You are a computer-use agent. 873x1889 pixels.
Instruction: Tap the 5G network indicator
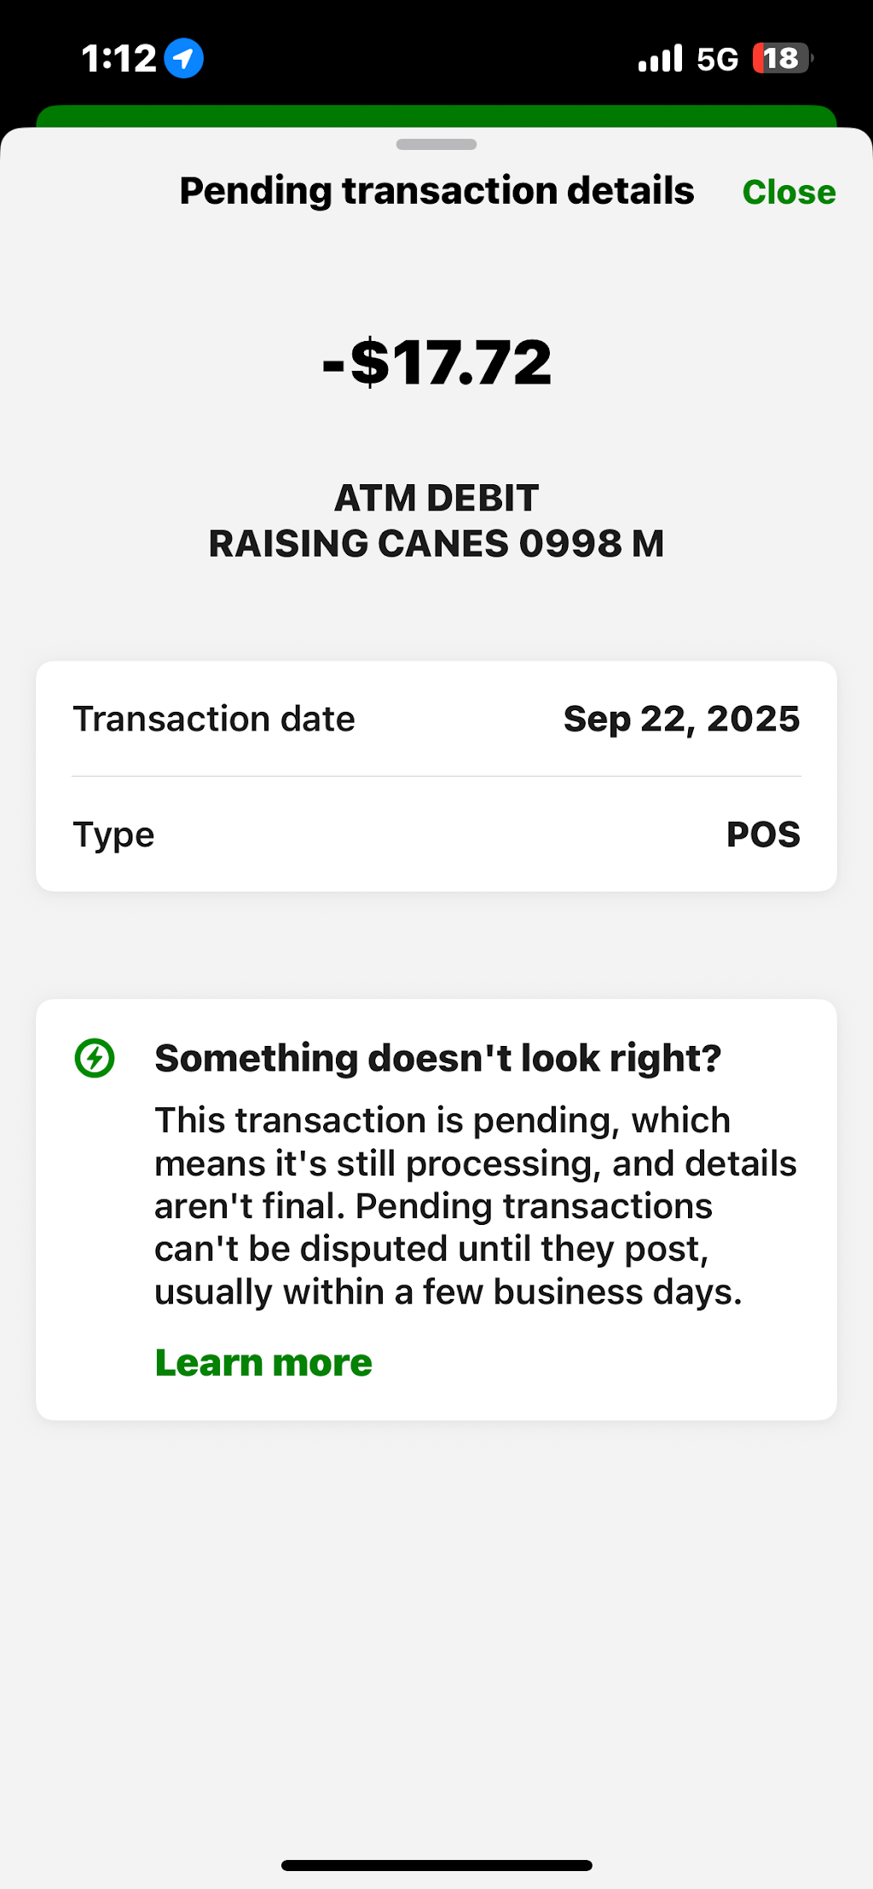click(717, 59)
